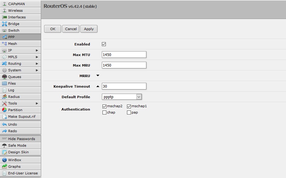This screenshot has height=178, width=286.
Task: Click the Safe Mode umbrella icon
Action: tap(5, 145)
